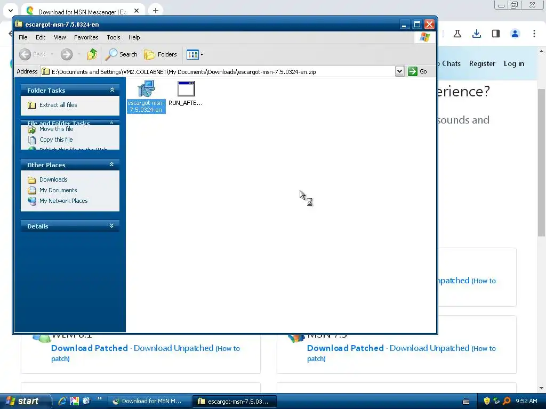Select the escargot-msn-7.5.0324-en installer icon
Image resolution: width=546 pixels, height=409 pixels.
pyautogui.click(x=146, y=96)
